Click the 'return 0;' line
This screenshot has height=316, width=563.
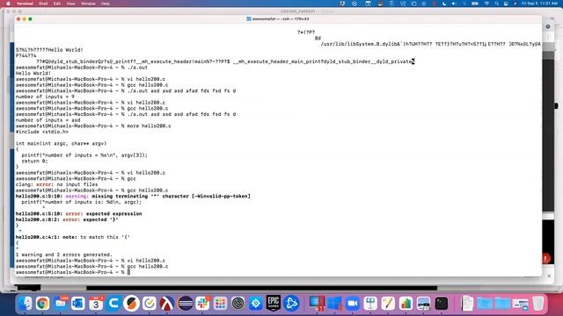pyautogui.click(x=34, y=161)
